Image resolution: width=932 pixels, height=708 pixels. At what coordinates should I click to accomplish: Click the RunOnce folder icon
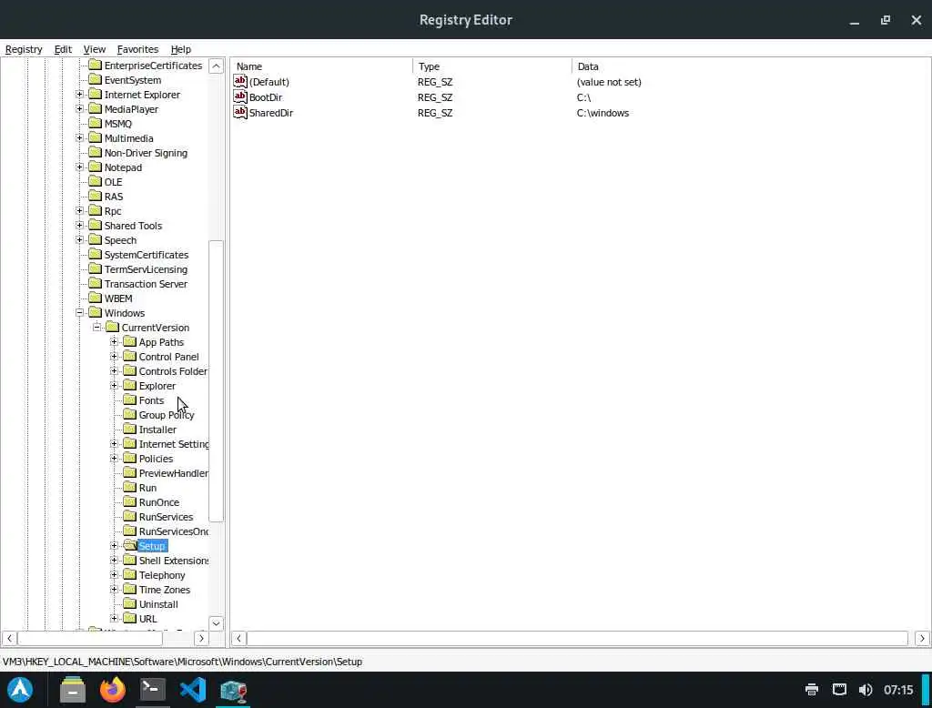(x=129, y=501)
